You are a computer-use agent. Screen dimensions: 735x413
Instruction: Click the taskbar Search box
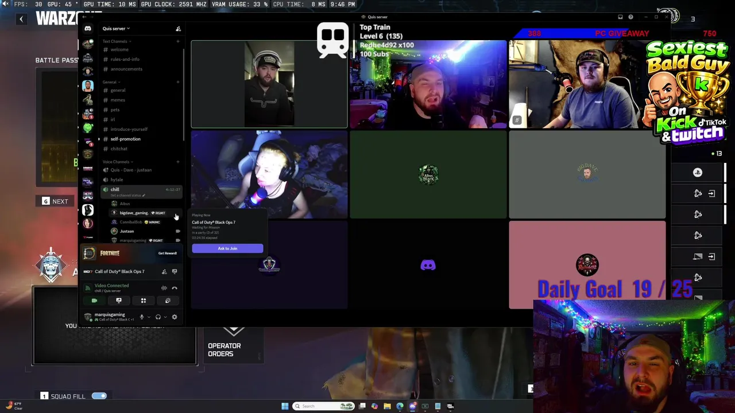(x=323, y=406)
